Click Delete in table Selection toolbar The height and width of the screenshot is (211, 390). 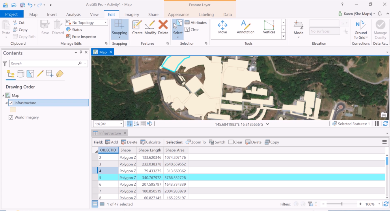point(253,142)
